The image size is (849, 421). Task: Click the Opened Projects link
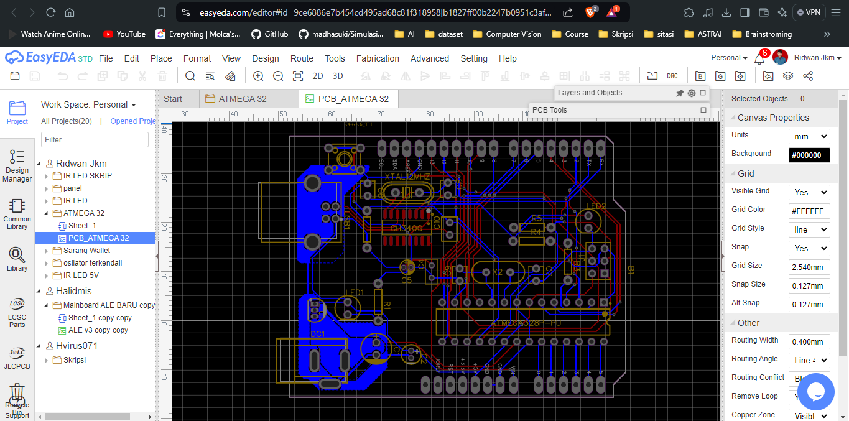pos(132,121)
